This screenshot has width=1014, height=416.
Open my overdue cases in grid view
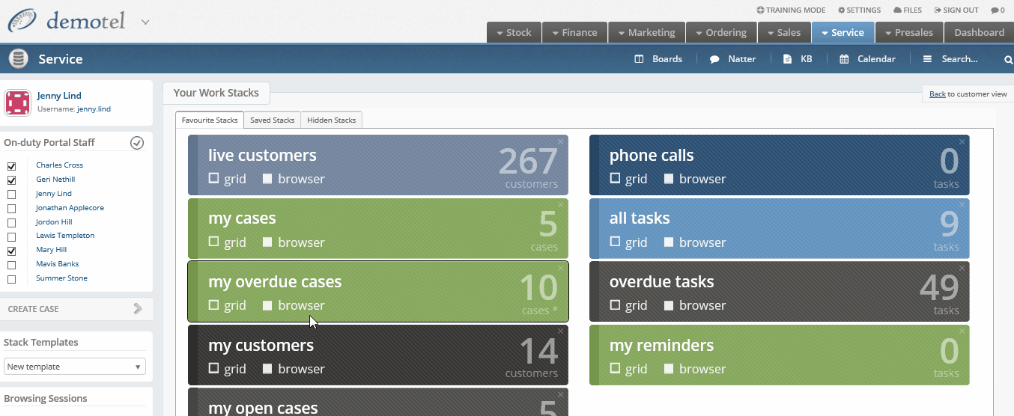[x=228, y=305]
